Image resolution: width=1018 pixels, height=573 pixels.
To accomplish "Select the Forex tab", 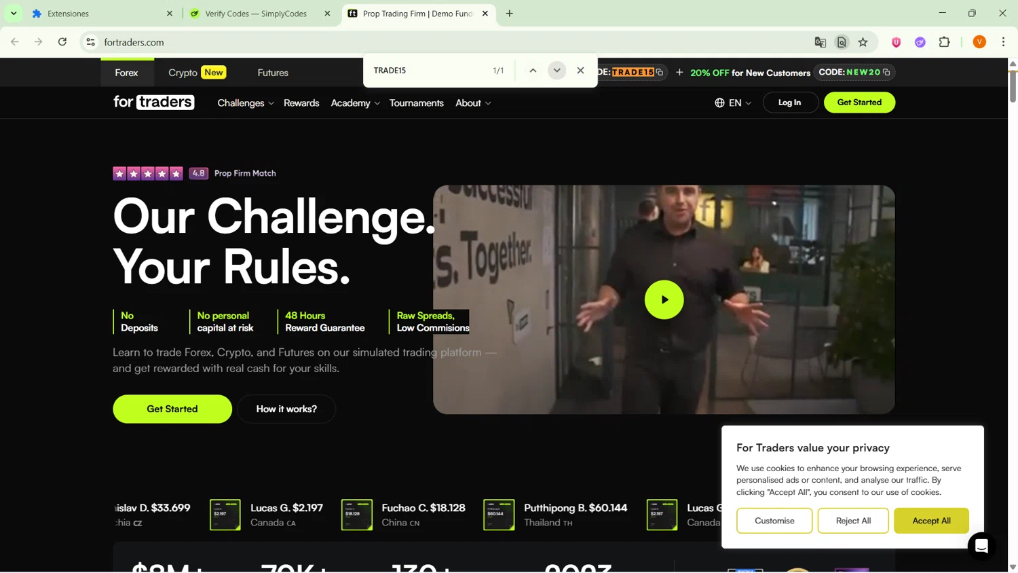I will (x=127, y=73).
